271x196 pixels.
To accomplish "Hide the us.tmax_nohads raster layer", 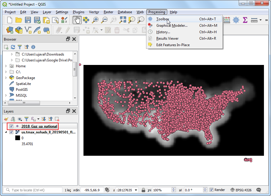I will (11, 132).
